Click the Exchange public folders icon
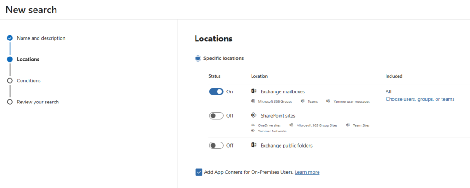 coord(253,145)
